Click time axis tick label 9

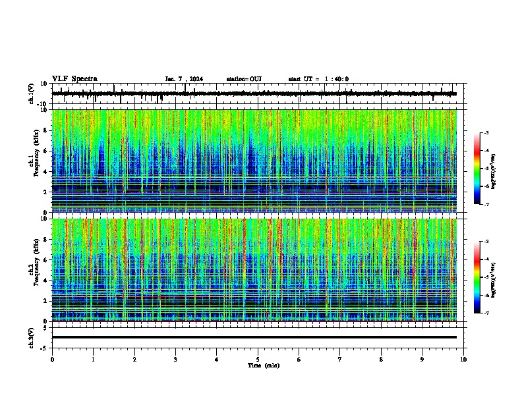point(422,360)
